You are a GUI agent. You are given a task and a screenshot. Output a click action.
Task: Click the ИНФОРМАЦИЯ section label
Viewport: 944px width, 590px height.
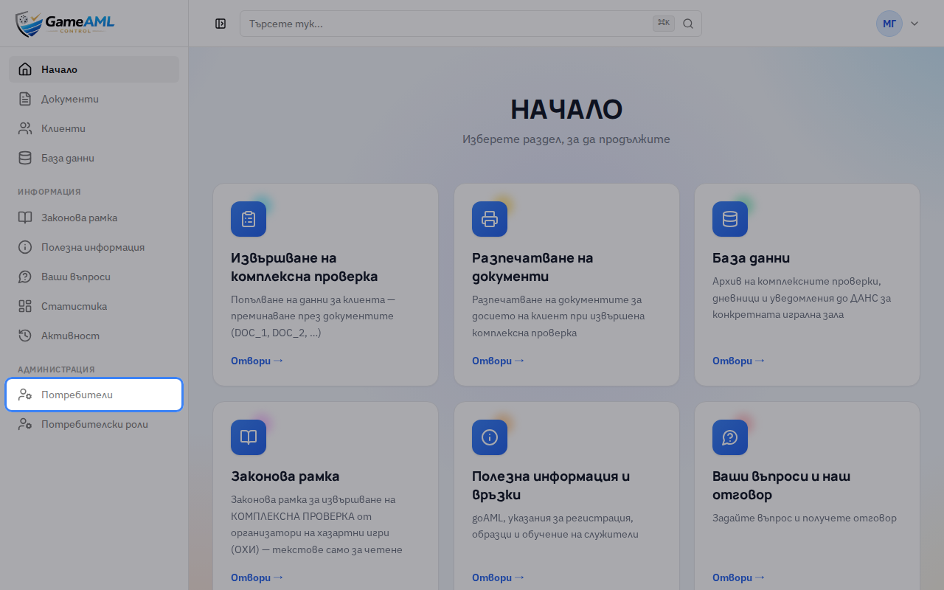click(x=49, y=192)
